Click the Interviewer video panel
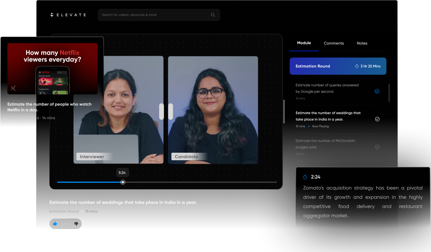431x252 pixels. [118, 110]
